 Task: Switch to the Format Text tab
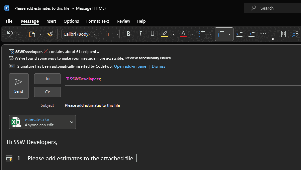click(x=98, y=21)
